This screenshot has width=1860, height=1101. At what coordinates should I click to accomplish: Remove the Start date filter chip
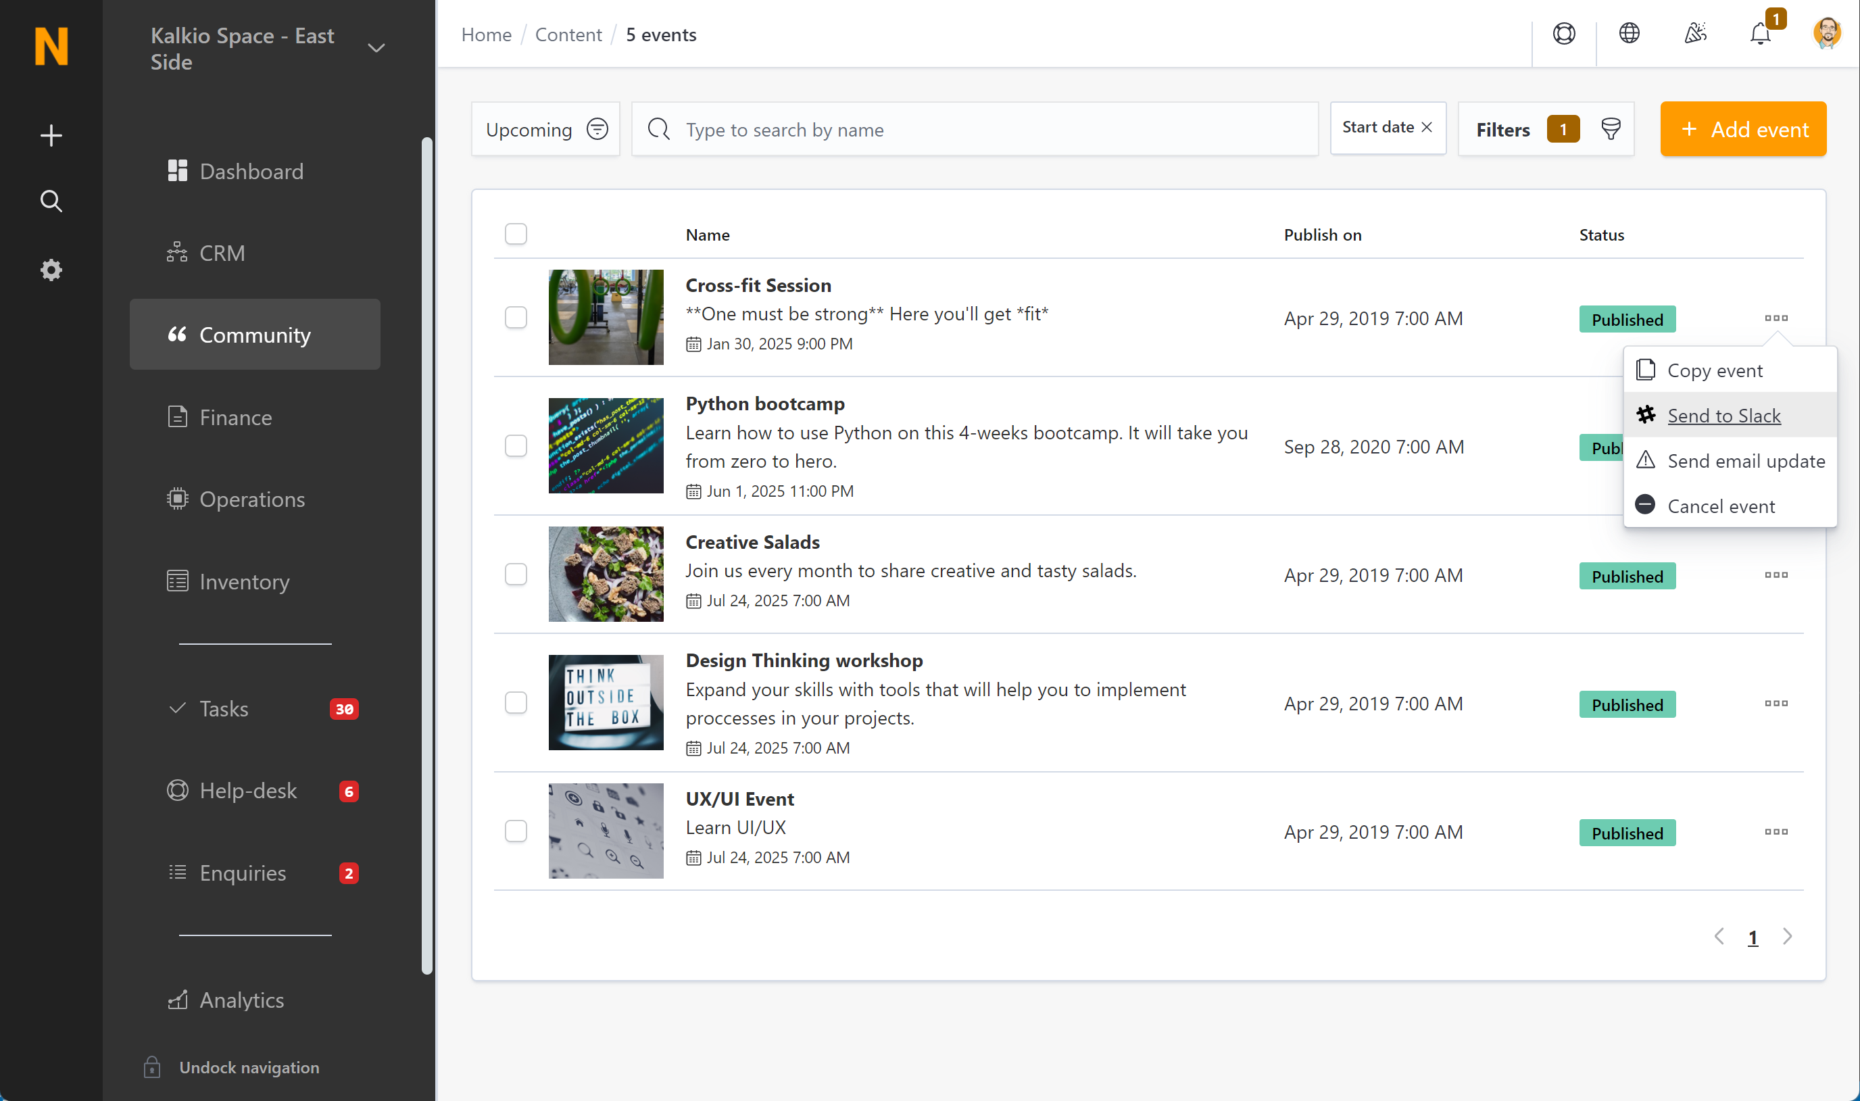click(1427, 128)
